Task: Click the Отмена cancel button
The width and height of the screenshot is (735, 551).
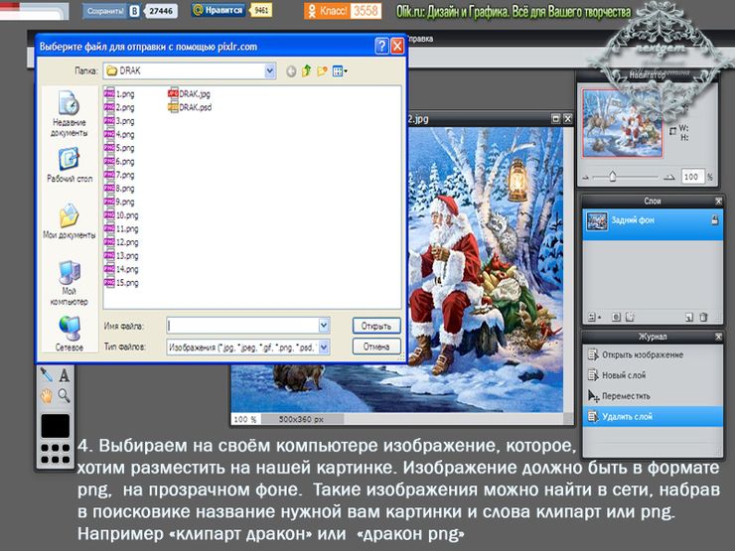Action: [376, 346]
